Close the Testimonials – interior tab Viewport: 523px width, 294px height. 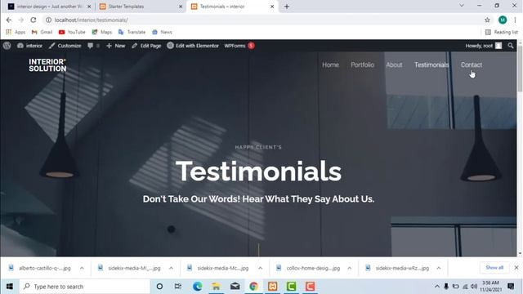tap(272, 7)
